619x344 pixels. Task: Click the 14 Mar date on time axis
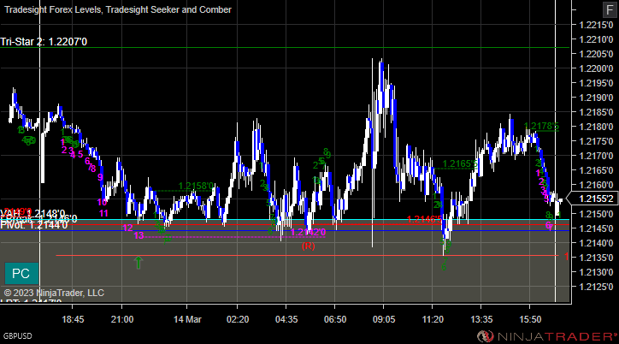(x=187, y=319)
